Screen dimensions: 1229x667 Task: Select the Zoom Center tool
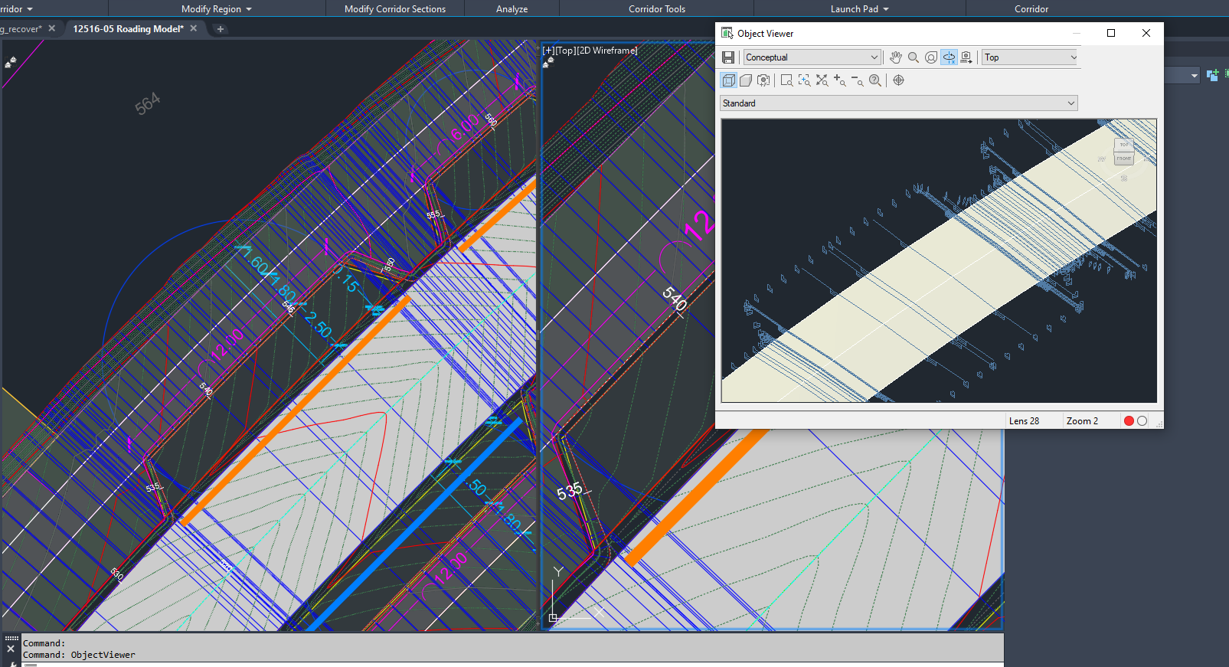pyautogui.click(x=804, y=80)
